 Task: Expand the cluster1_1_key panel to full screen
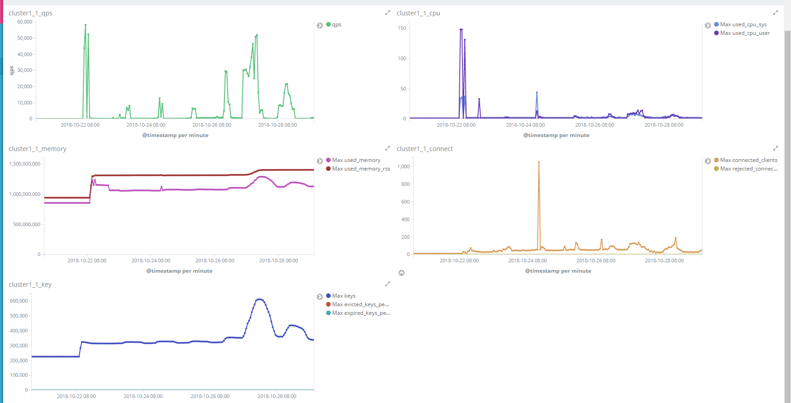click(x=387, y=284)
